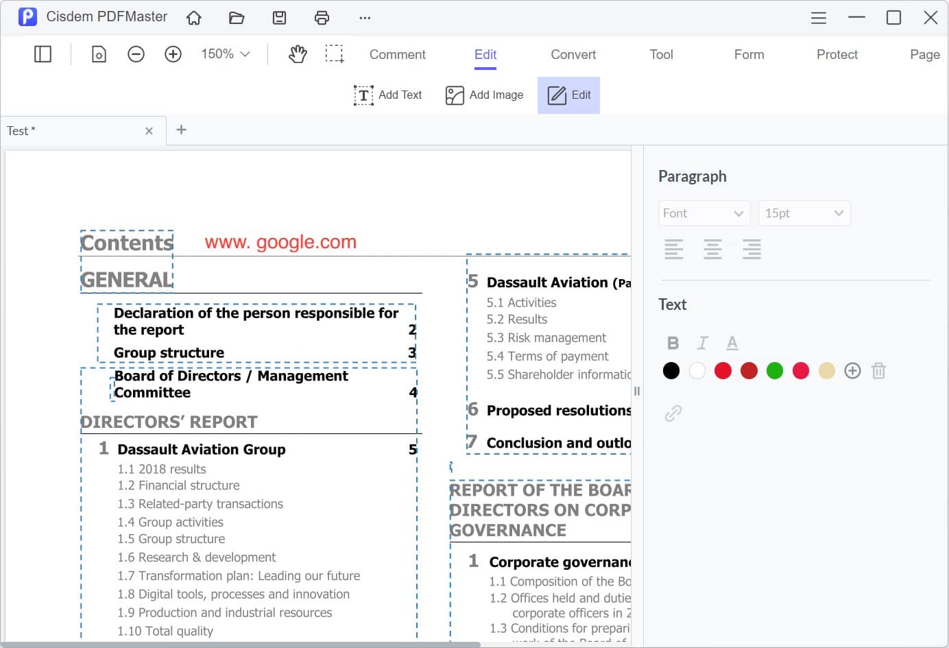Screen dimensions: 949x648
Task: Select the Add Image tool
Action: pos(484,95)
